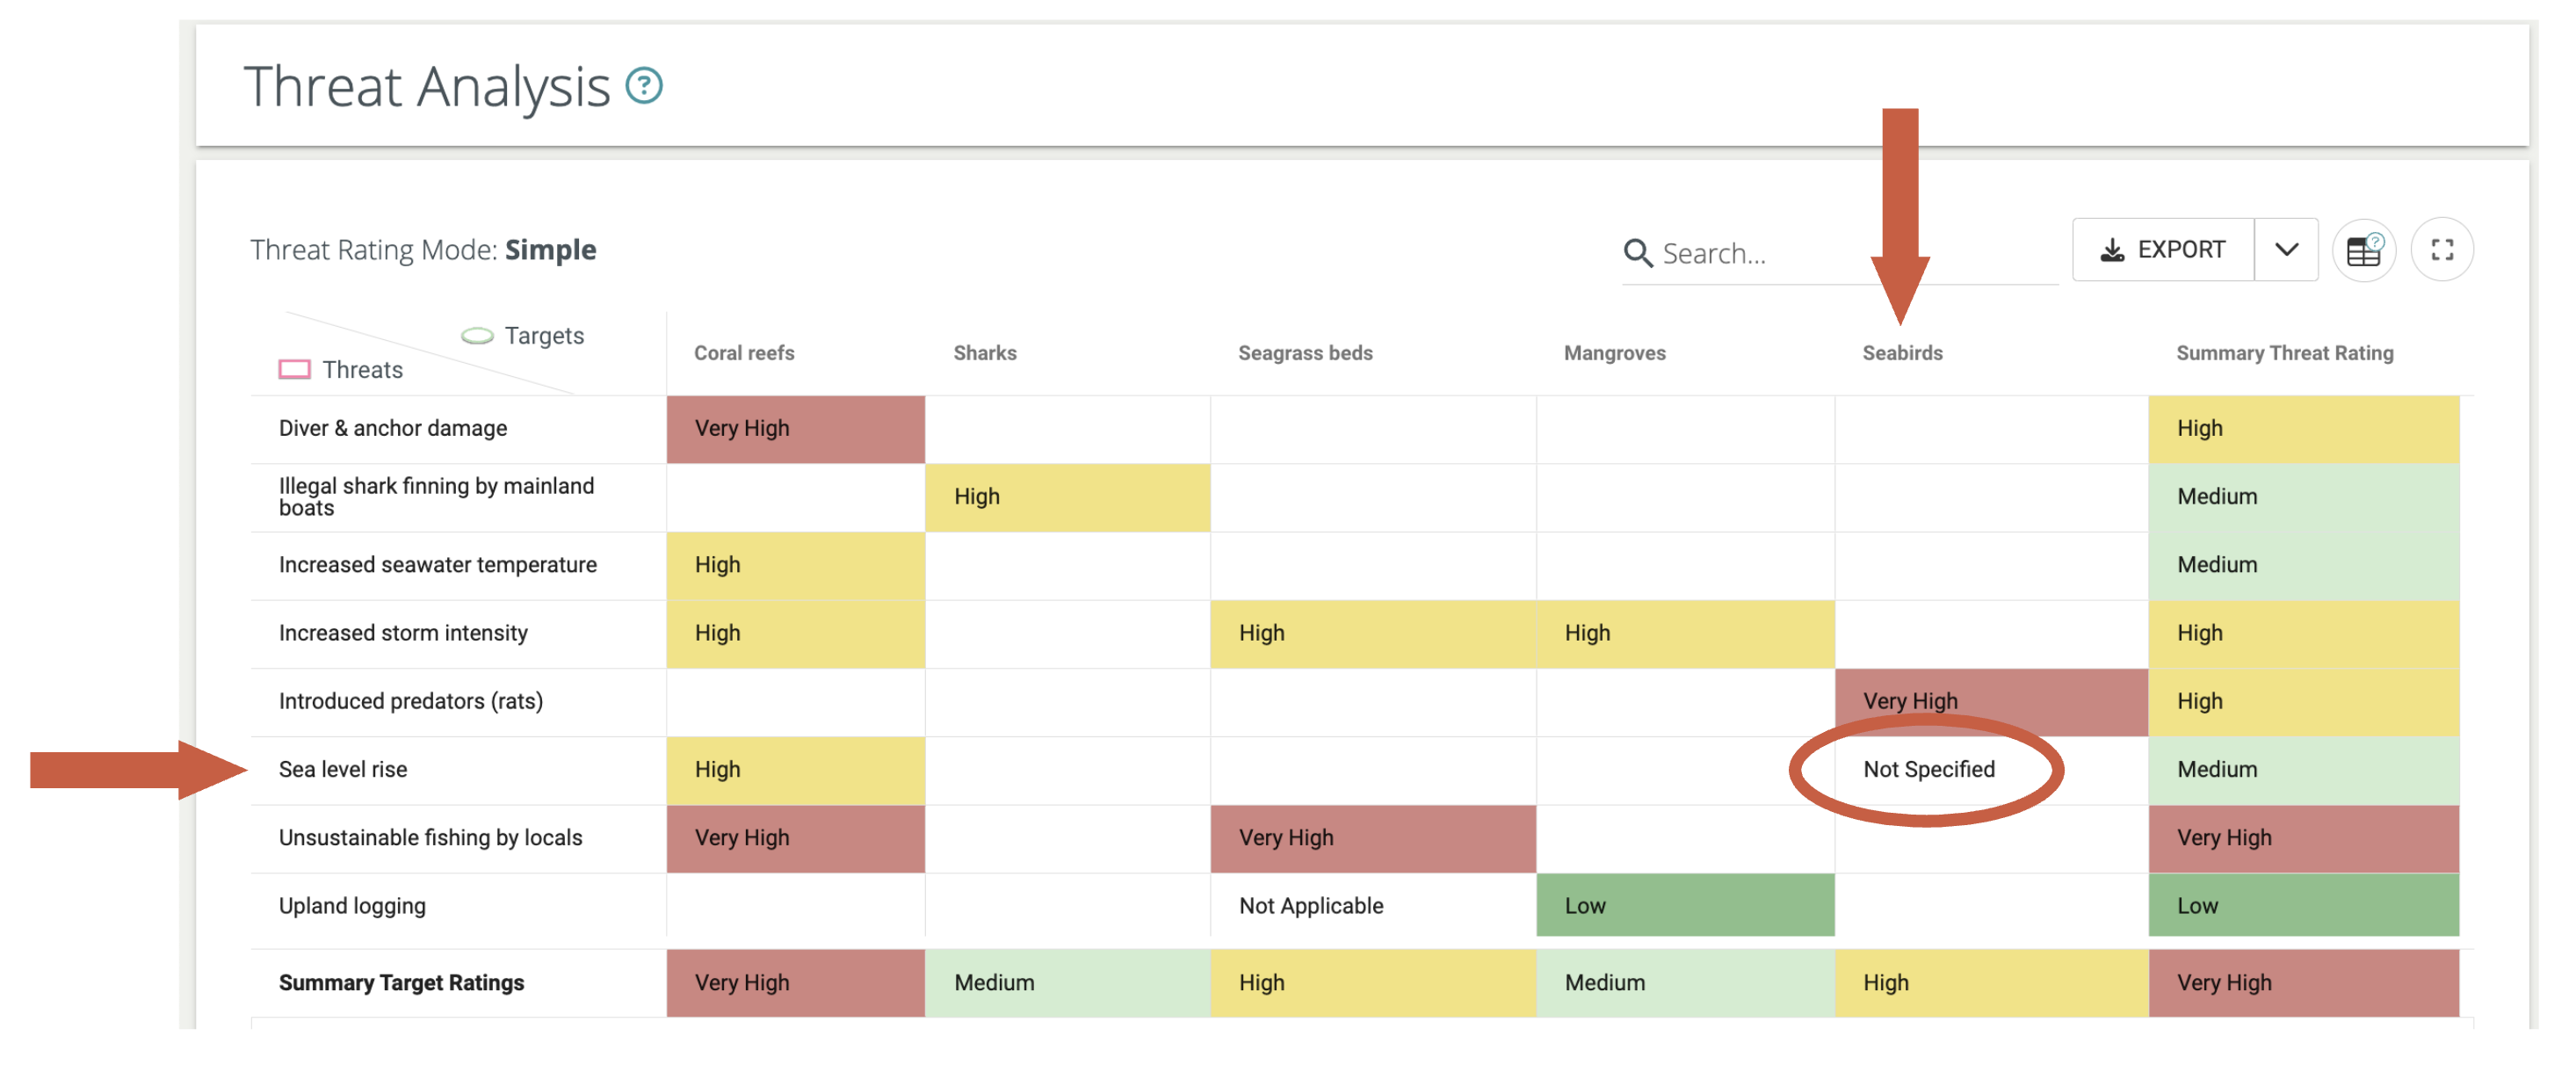The image size is (2576, 1065).
Task: Click the Sharks High rating for shark finning
Action: pos(1066,497)
